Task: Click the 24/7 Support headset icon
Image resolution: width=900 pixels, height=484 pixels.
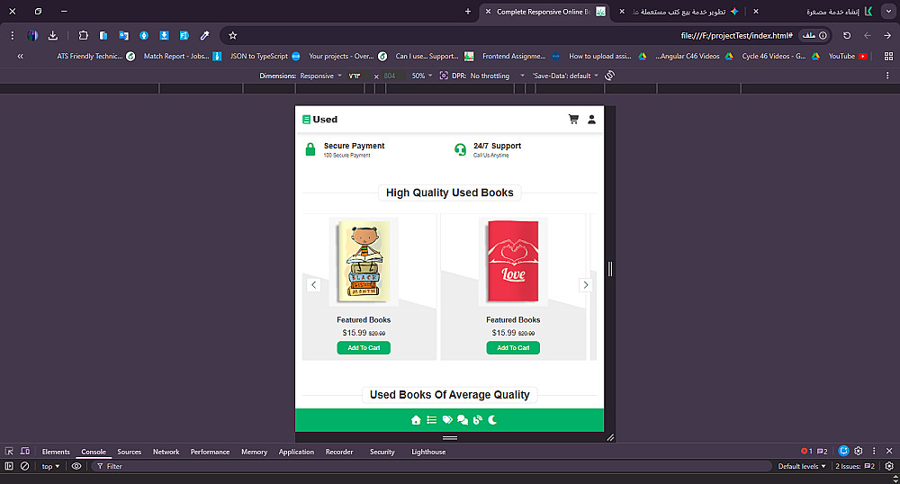Action: click(x=460, y=149)
